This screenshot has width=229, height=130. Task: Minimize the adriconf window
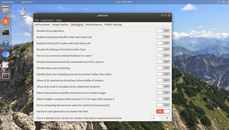(162, 15)
